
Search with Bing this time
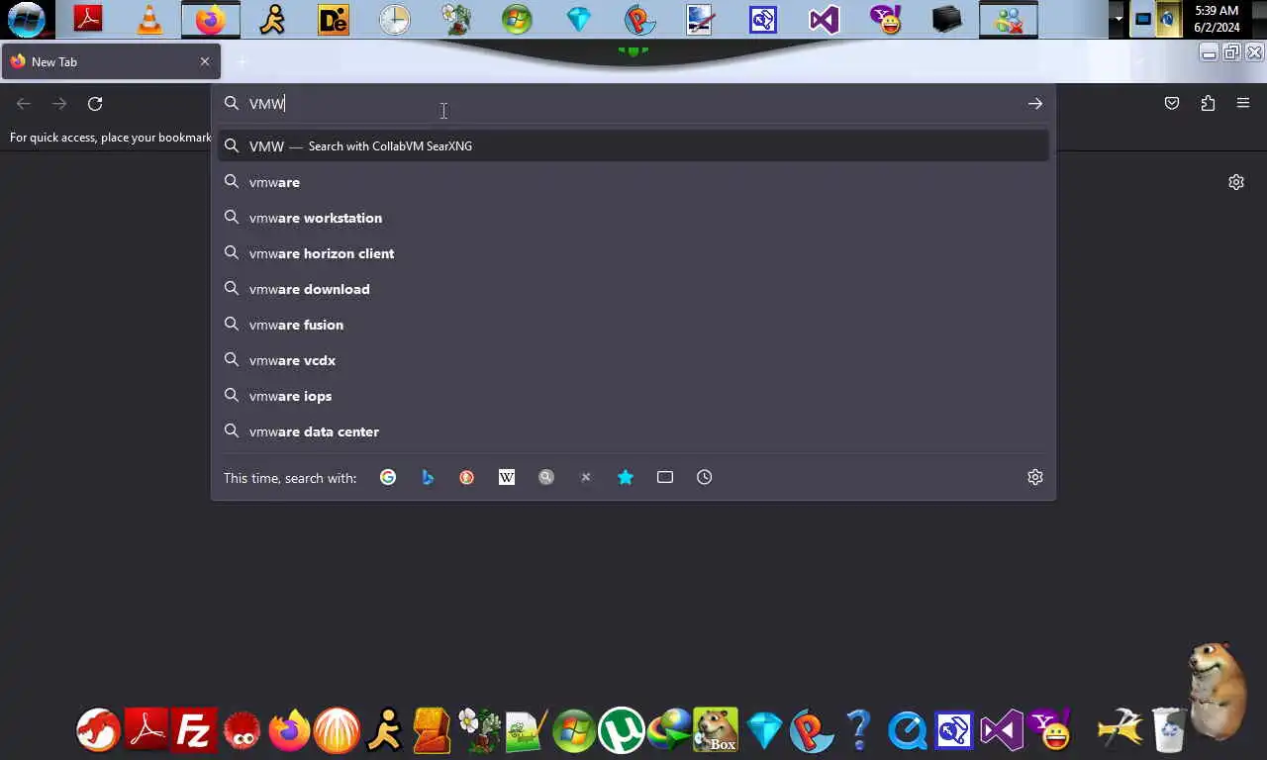point(428,477)
